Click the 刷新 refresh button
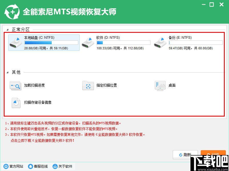Screen dimensions: 229x171 185,155
